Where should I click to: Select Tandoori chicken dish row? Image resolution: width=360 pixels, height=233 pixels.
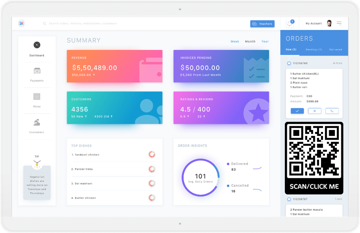[113, 155]
